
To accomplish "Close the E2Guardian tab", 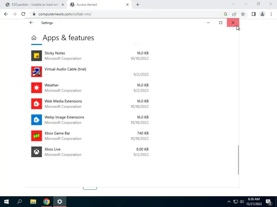I will pos(63,5).
